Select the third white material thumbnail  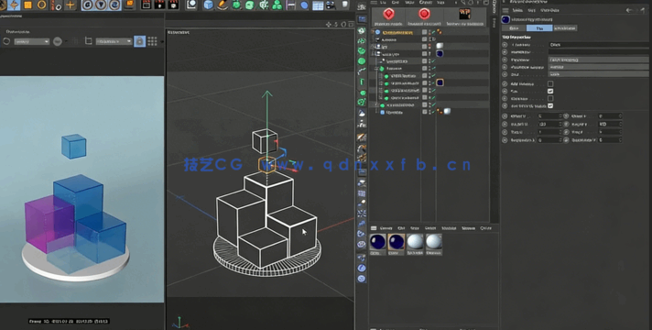tap(415, 245)
